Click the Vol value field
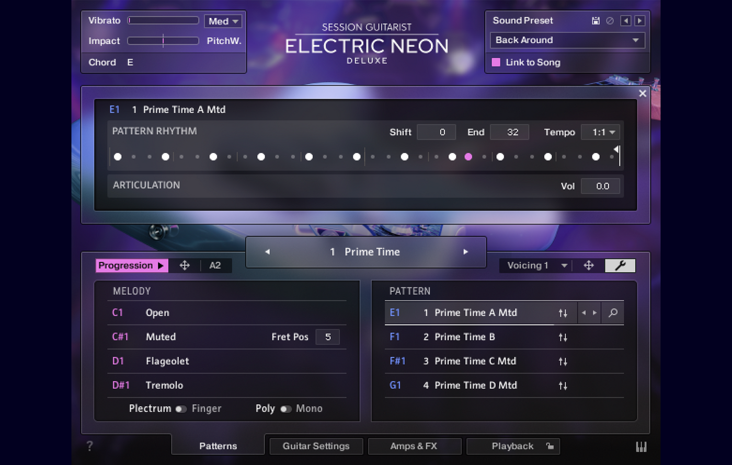 (x=601, y=186)
